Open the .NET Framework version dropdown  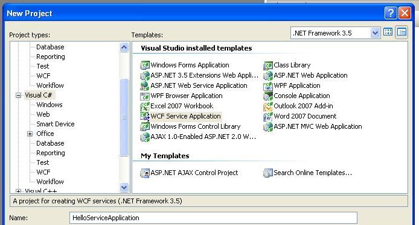click(x=375, y=33)
